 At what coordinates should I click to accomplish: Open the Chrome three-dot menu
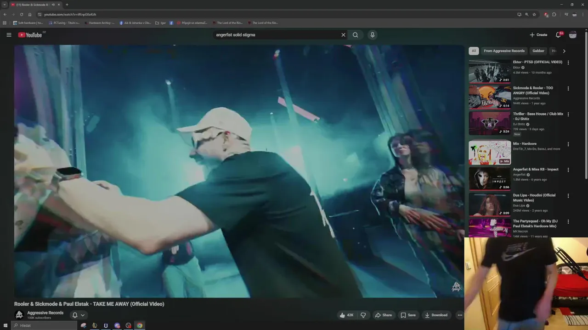582,14
